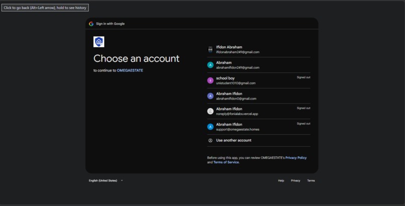
Task: Click the Help footer link
Action: click(x=281, y=181)
